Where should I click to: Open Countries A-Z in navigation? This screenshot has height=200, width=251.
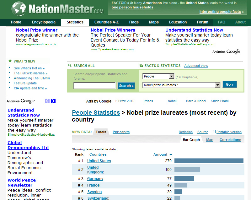coord(106,22)
